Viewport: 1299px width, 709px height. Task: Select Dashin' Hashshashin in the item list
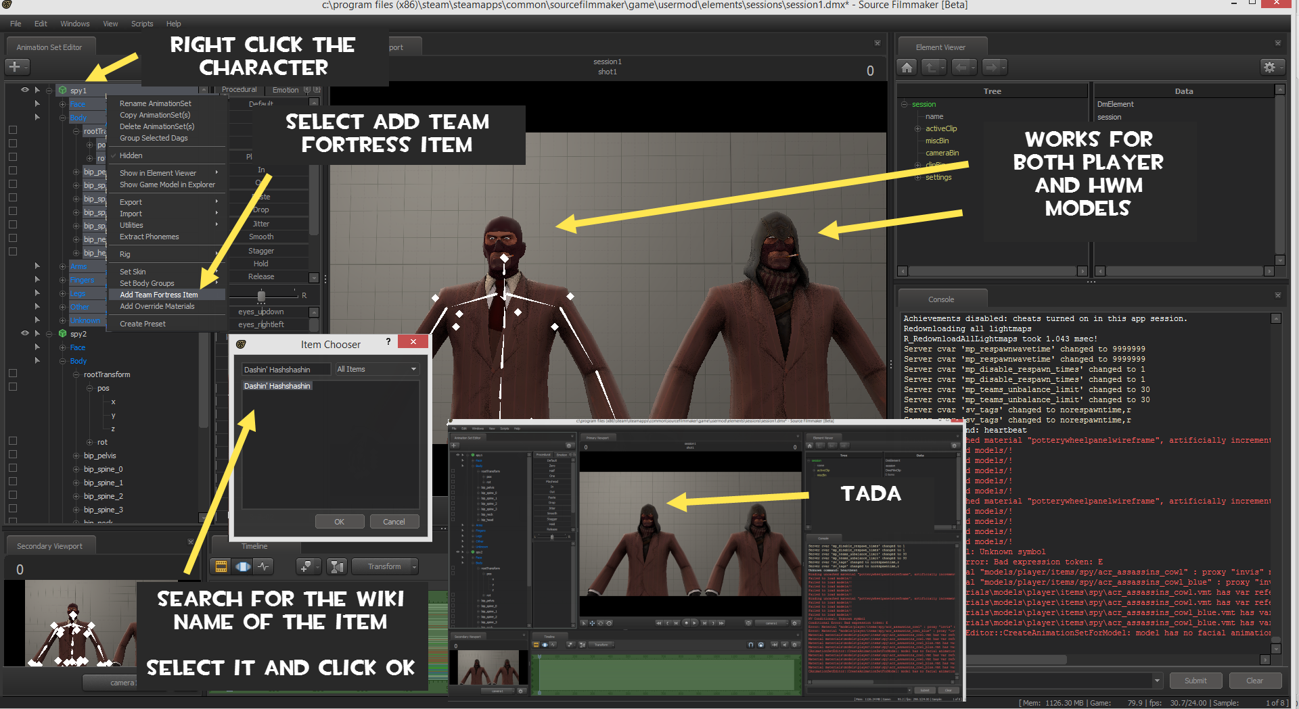pyautogui.click(x=277, y=386)
